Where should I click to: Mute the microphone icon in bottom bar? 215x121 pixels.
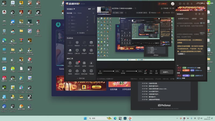[x=100, y=71]
